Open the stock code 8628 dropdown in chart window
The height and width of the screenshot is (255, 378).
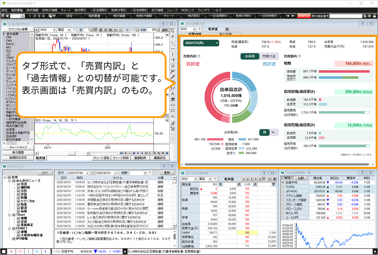(x=54, y=30)
